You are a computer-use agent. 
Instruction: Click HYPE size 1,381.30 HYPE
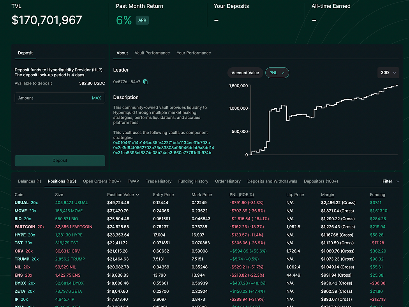point(69,235)
